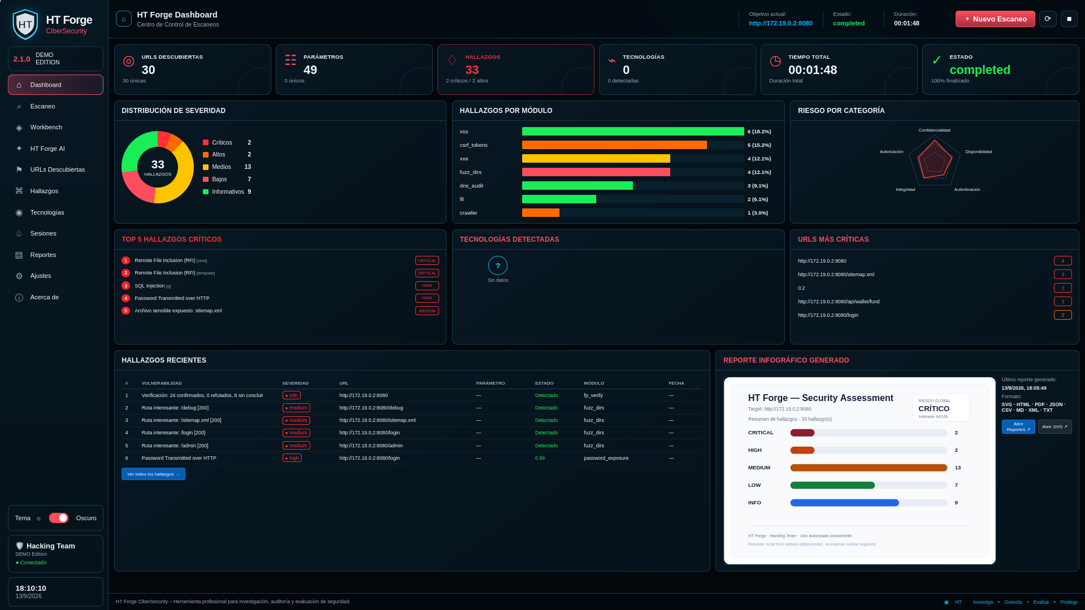
Task: Click the Ruta interesante: /admin [200] row
Action: pos(412,446)
